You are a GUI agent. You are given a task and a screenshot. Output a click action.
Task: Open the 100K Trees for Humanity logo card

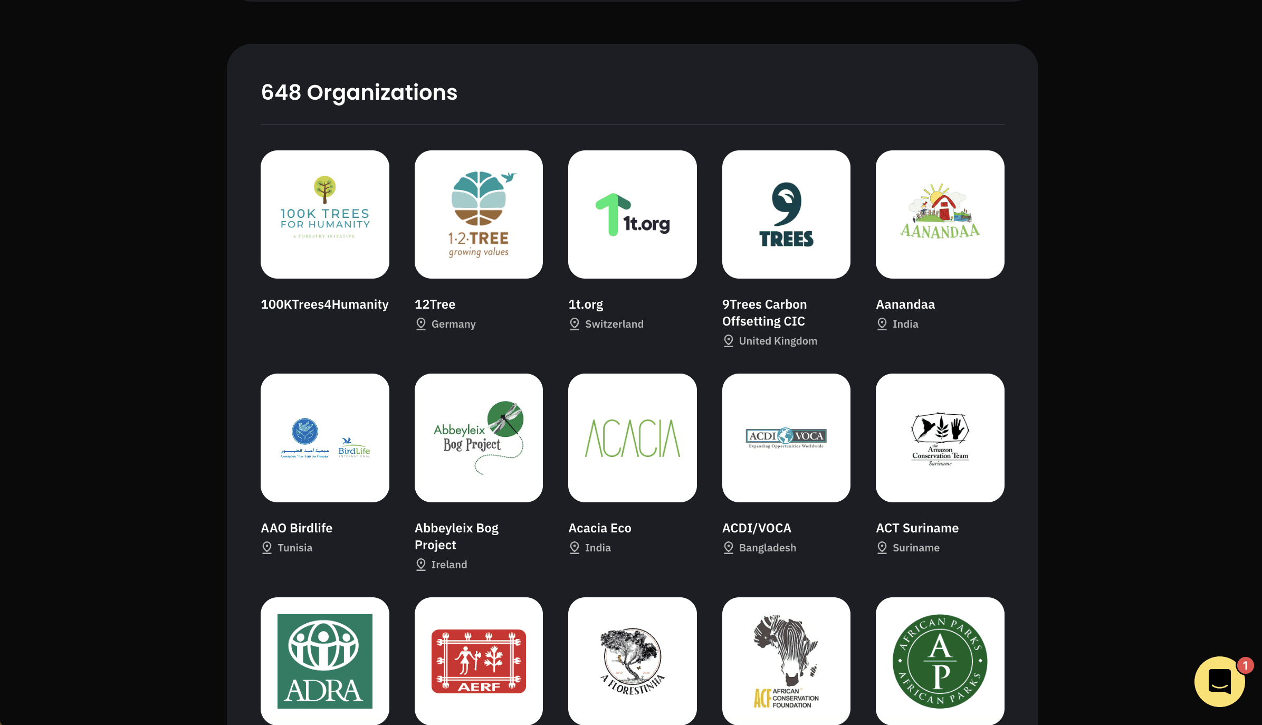tap(325, 214)
